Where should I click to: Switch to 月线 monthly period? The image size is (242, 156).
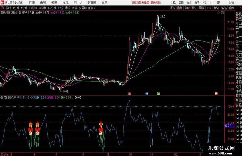(x=75, y=8)
